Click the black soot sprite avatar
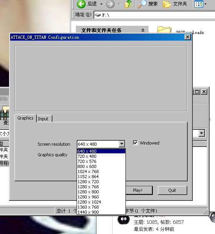215x234 pixels. click(x=123, y=220)
